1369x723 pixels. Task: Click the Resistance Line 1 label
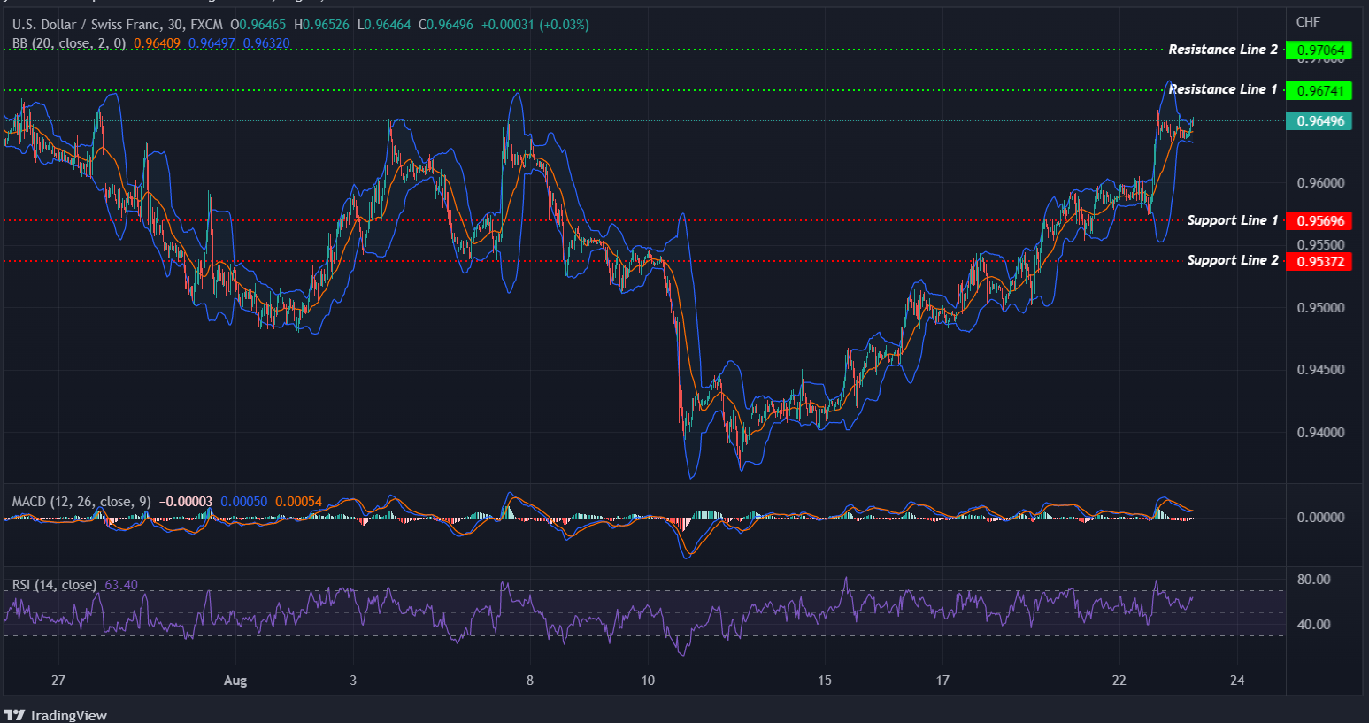tap(1224, 88)
